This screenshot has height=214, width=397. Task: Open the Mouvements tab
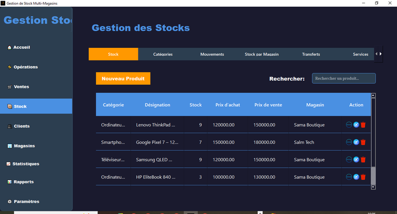tap(212, 54)
